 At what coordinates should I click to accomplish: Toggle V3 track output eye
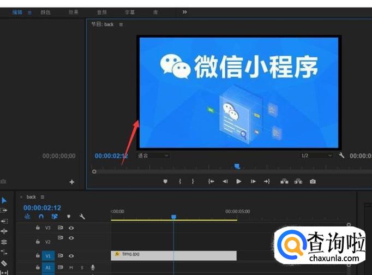[x=71, y=228]
